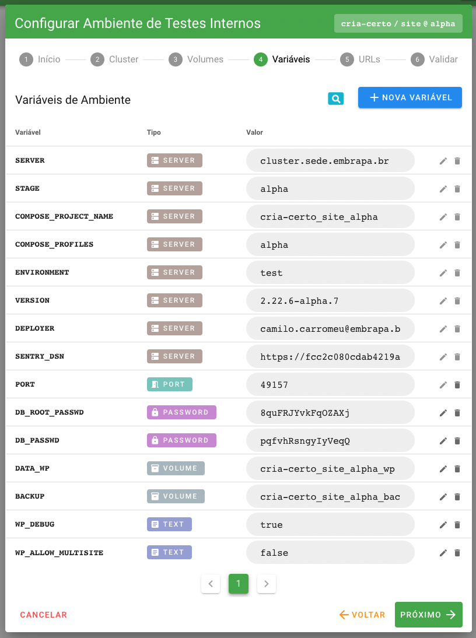Click the WP_DEBUG TEXT type badge
Viewport: 476px width, 638px height.
click(169, 524)
